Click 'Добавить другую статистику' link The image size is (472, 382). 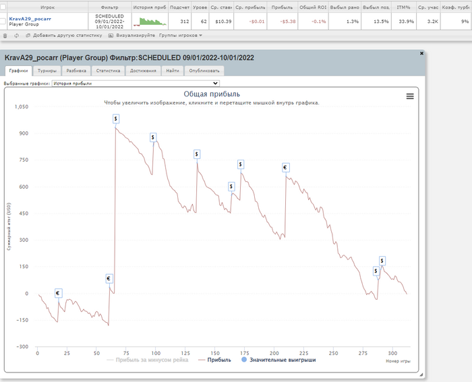[64, 36]
